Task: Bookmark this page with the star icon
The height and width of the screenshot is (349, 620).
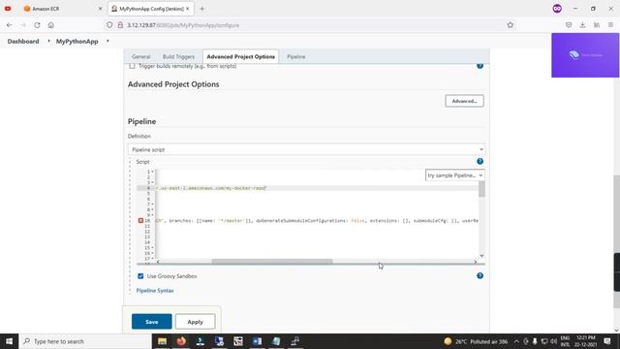Action: coord(511,25)
